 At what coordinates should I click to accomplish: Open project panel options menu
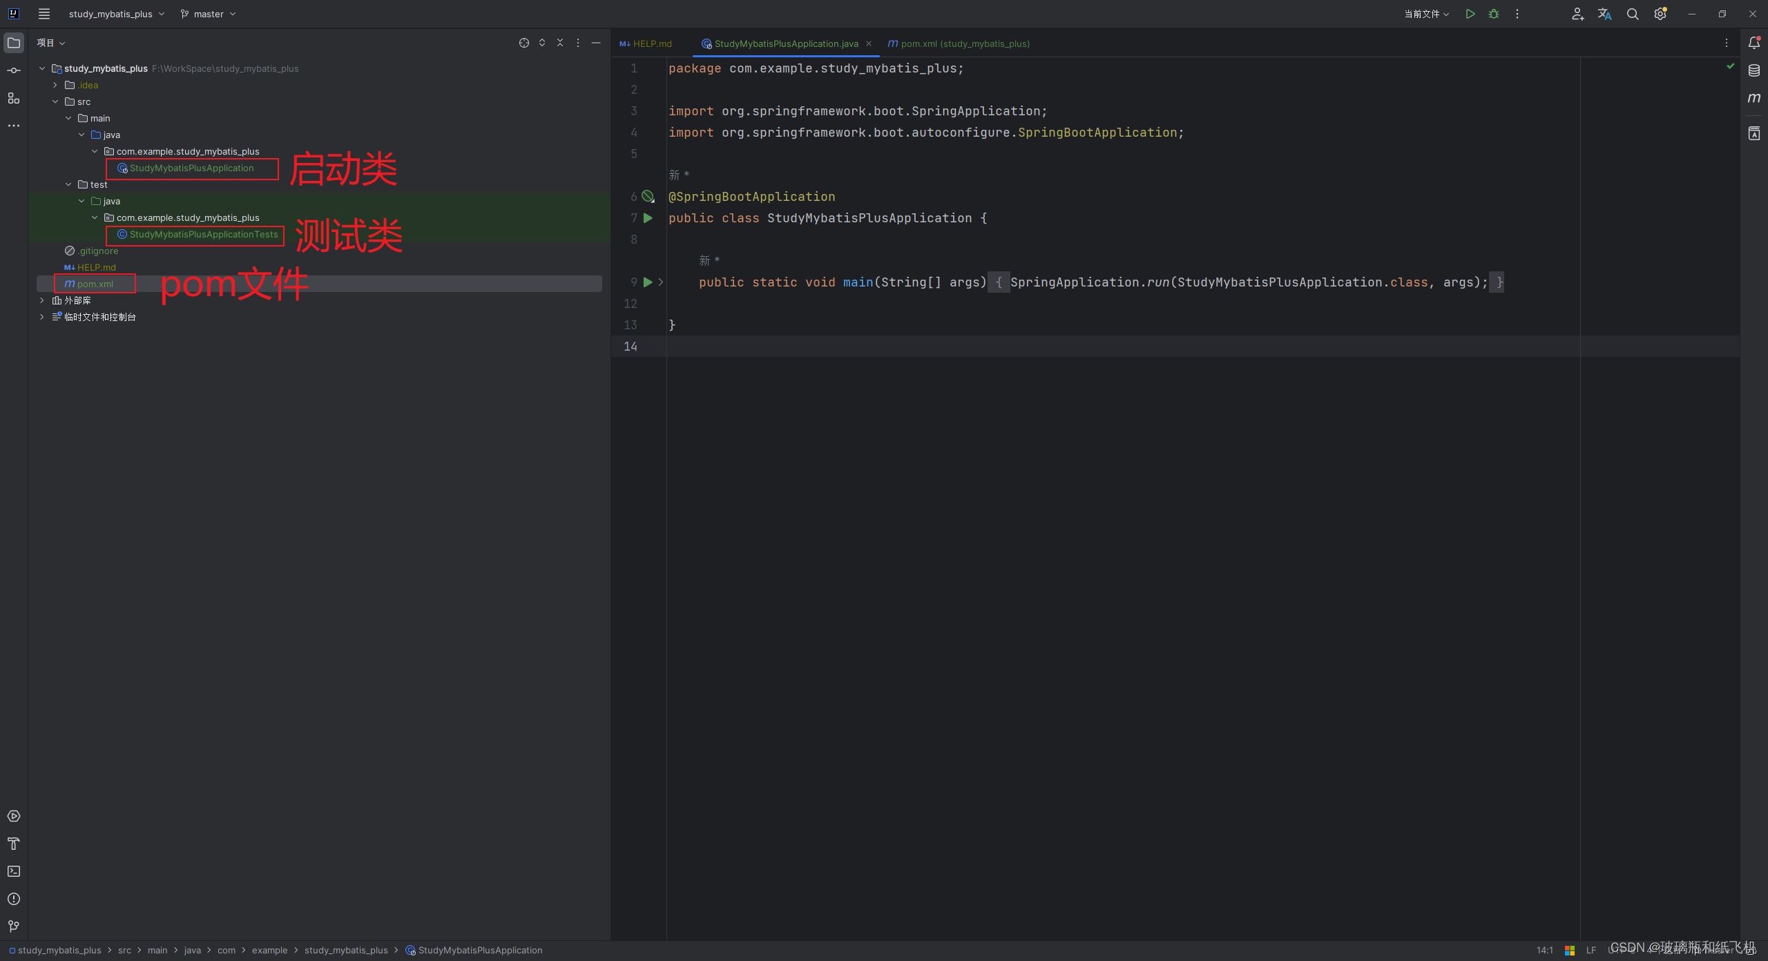[x=578, y=43]
